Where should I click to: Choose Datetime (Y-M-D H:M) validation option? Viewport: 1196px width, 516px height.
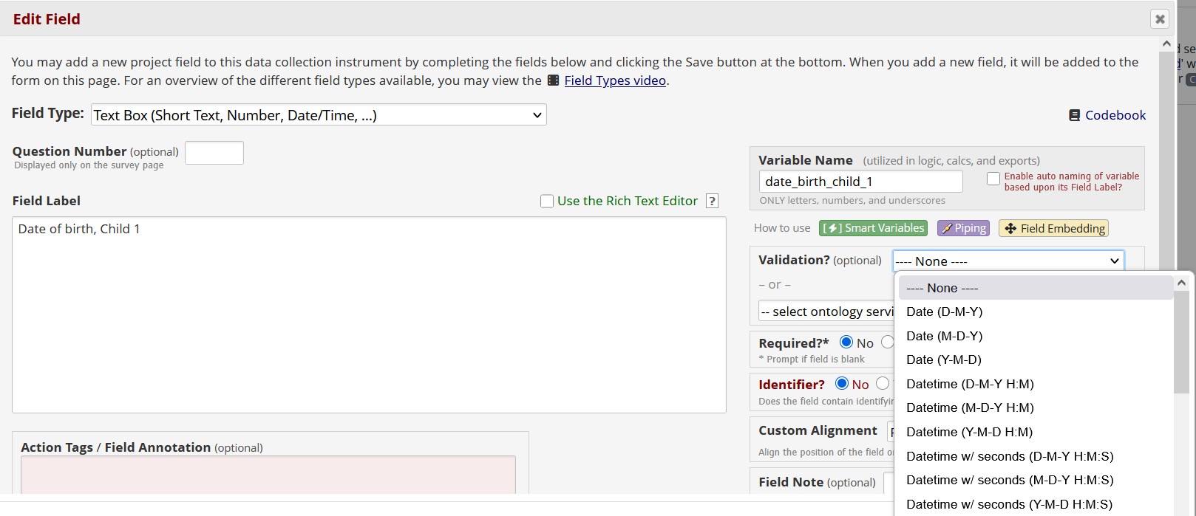point(969,432)
